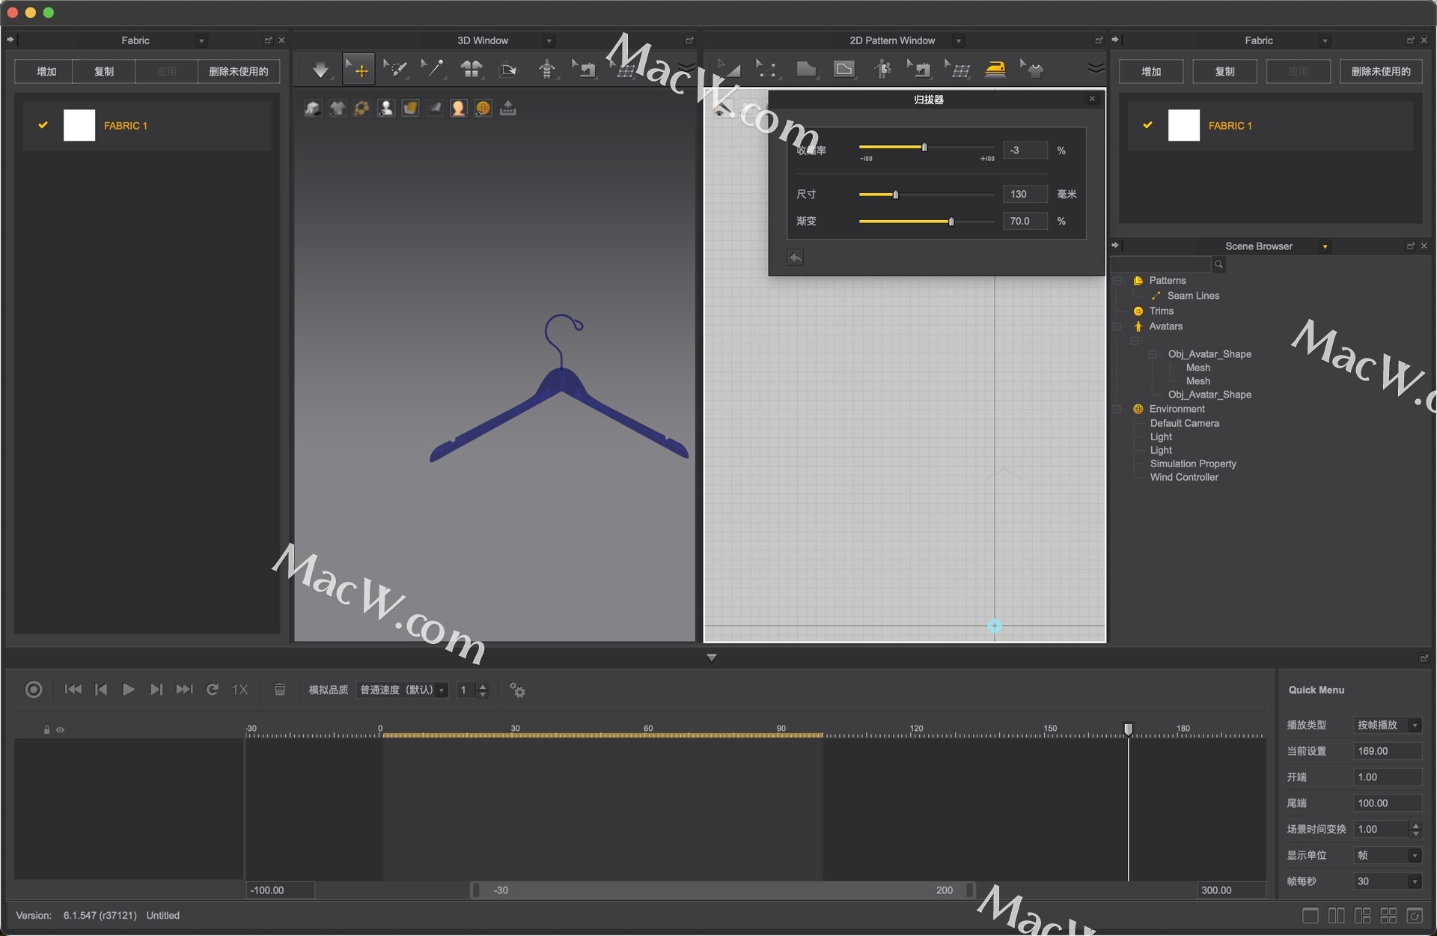Click the shirt selection tool in 2D toolbar
Screen dimensions: 1437x936
[1032, 69]
